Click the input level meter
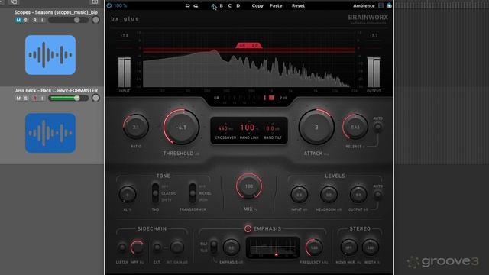Viewport: 489px width, 275px height. click(x=125, y=73)
